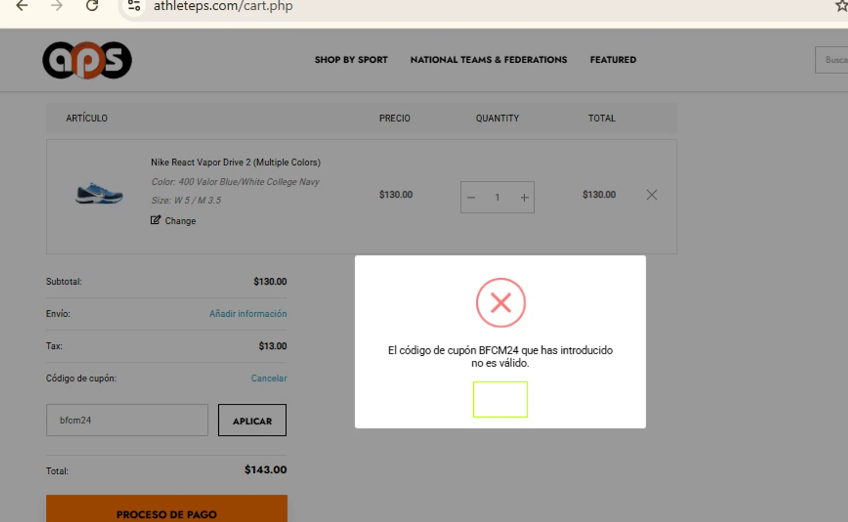Click the APLICAR button
848x522 pixels.
point(252,420)
